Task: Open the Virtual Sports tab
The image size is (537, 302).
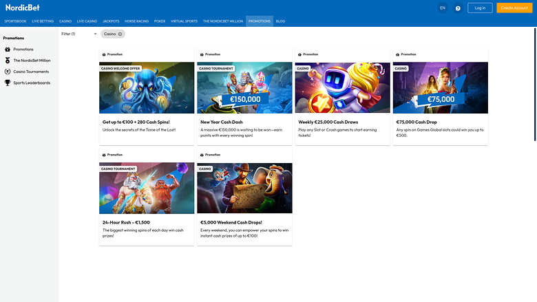Action: pos(184,21)
